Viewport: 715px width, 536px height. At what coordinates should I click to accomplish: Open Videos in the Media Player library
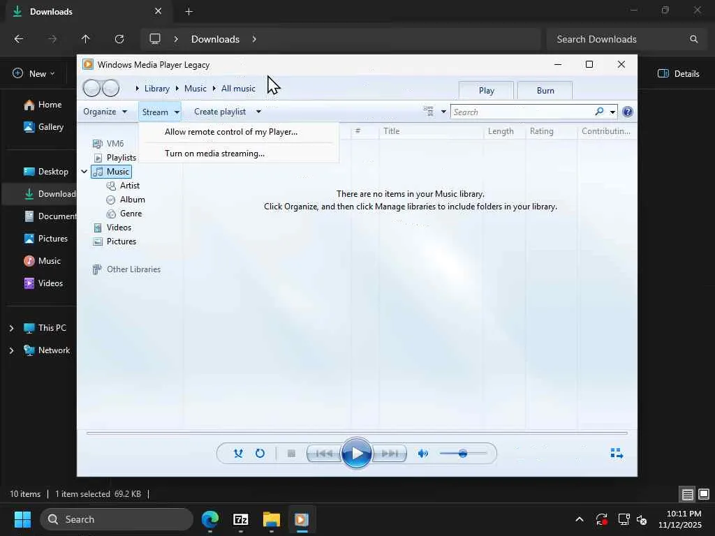coord(112,228)
